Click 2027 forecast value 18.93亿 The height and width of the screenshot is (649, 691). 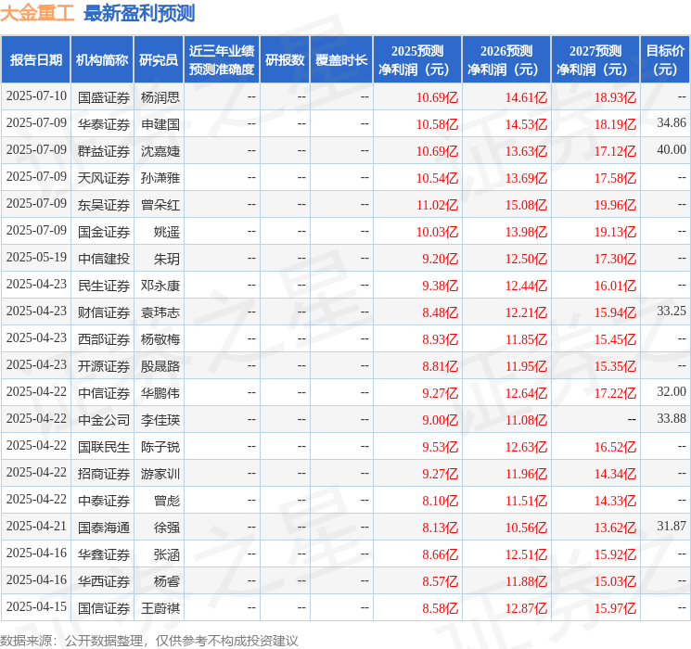(x=615, y=97)
